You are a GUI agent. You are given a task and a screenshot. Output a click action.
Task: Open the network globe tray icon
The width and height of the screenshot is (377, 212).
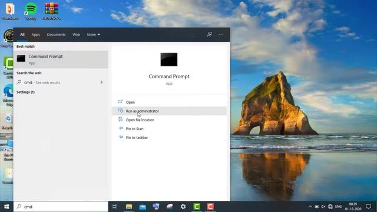point(330,207)
